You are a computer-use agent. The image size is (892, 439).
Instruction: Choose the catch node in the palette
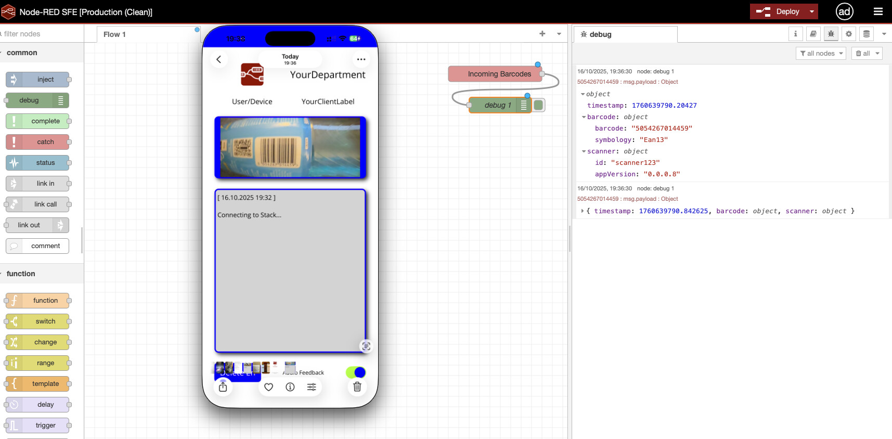[37, 142]
